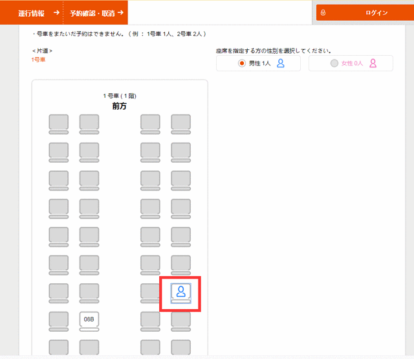This screenshot has width=414, height=359.
Task: Click the blue male person icon
Action: pos(281,63)
